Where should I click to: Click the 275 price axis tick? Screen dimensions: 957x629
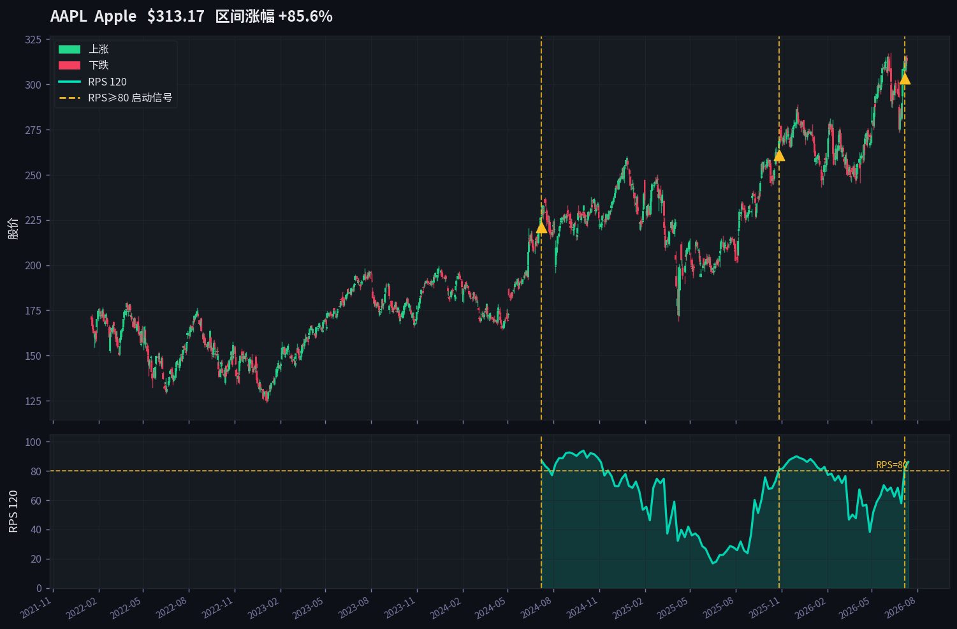33,130
